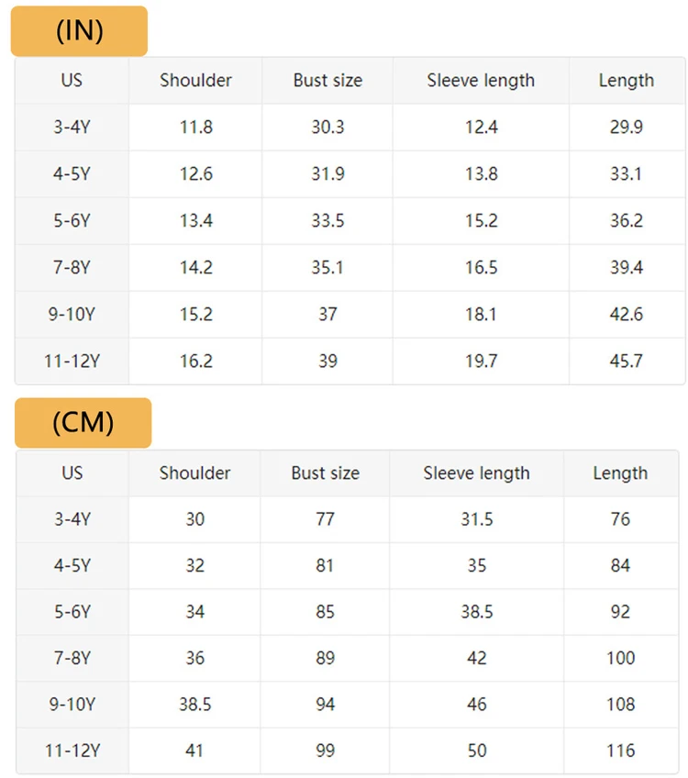The width and height of the screenshot is (688, 778).
Task: Select the Shoulder header in the inches table
Action: 195,81
